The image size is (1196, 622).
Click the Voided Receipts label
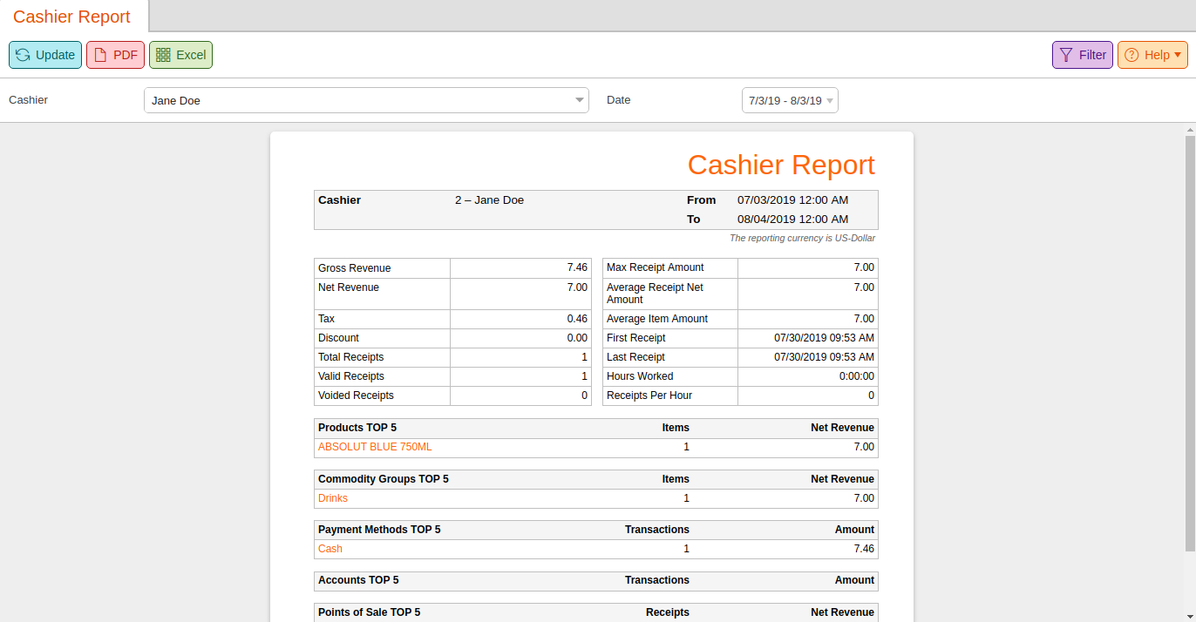[x=356, y=396]
